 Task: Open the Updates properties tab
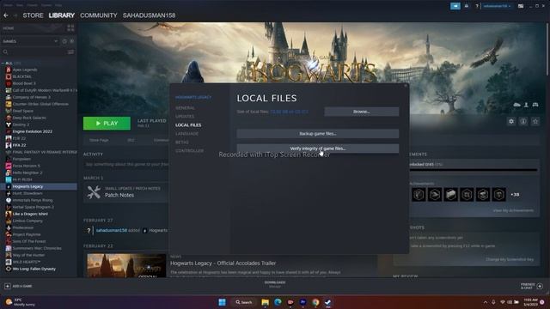point(185,117)
